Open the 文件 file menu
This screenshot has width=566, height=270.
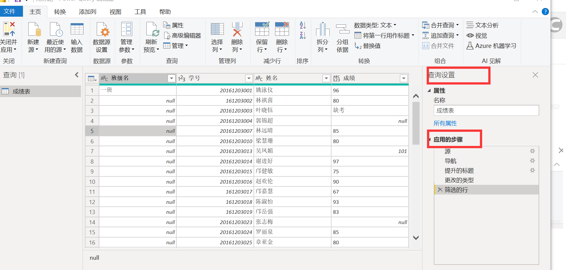point(11,11)
